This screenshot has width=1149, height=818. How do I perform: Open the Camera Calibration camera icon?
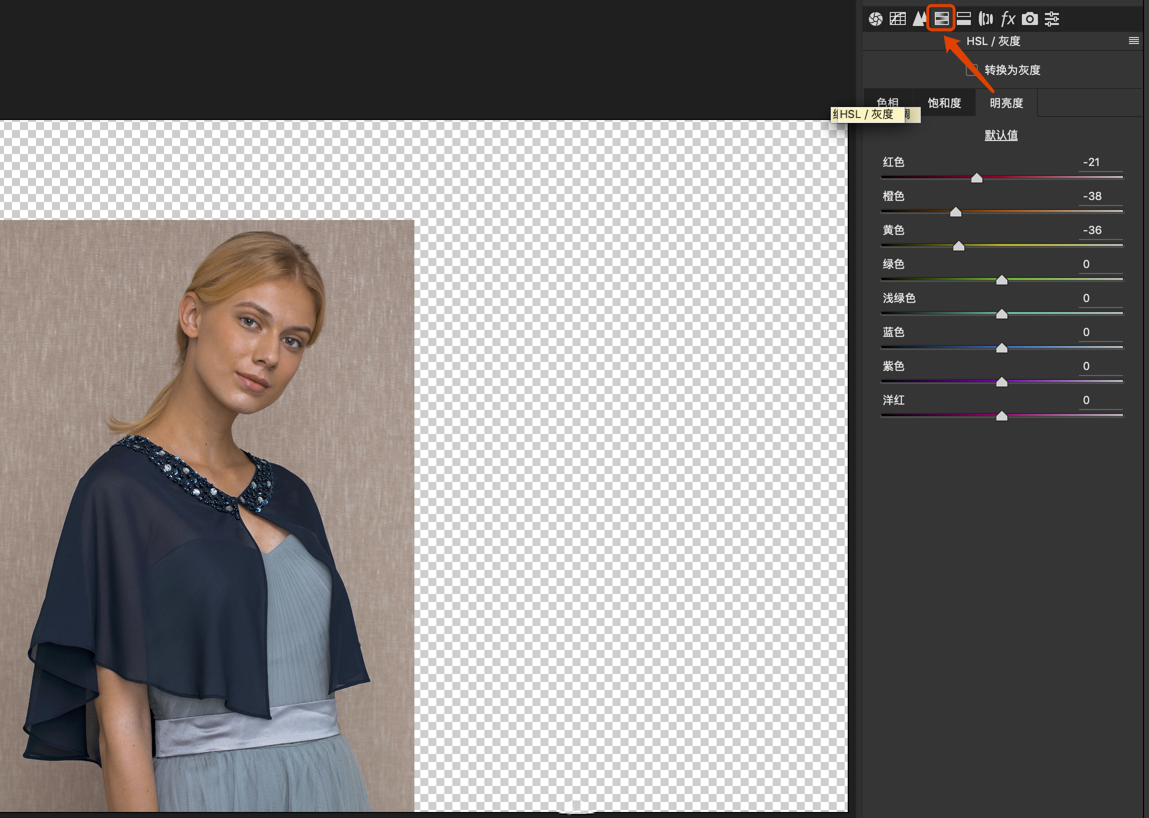coord(1029,19)
